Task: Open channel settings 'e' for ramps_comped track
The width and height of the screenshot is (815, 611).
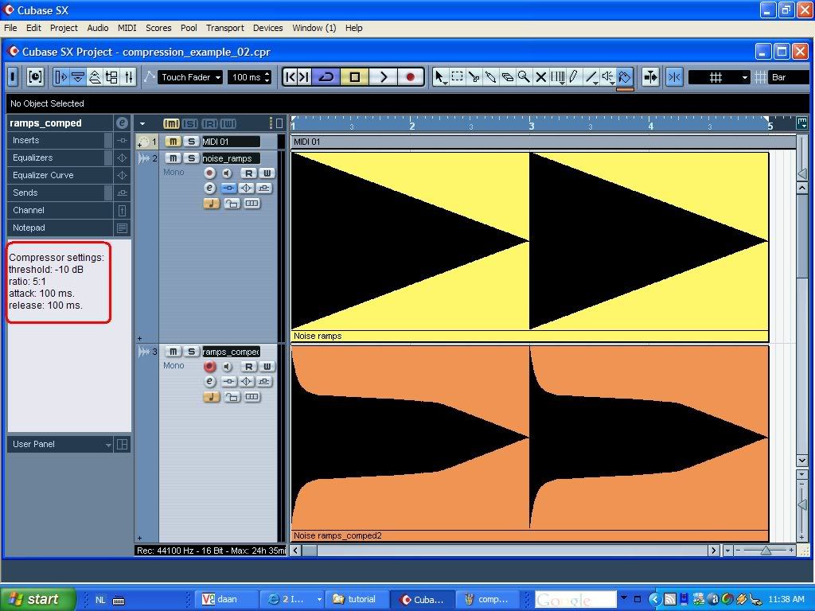Action: [209, 381]
